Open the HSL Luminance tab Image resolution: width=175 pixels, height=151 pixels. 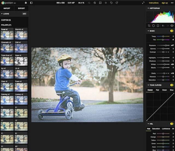point(166,129)
